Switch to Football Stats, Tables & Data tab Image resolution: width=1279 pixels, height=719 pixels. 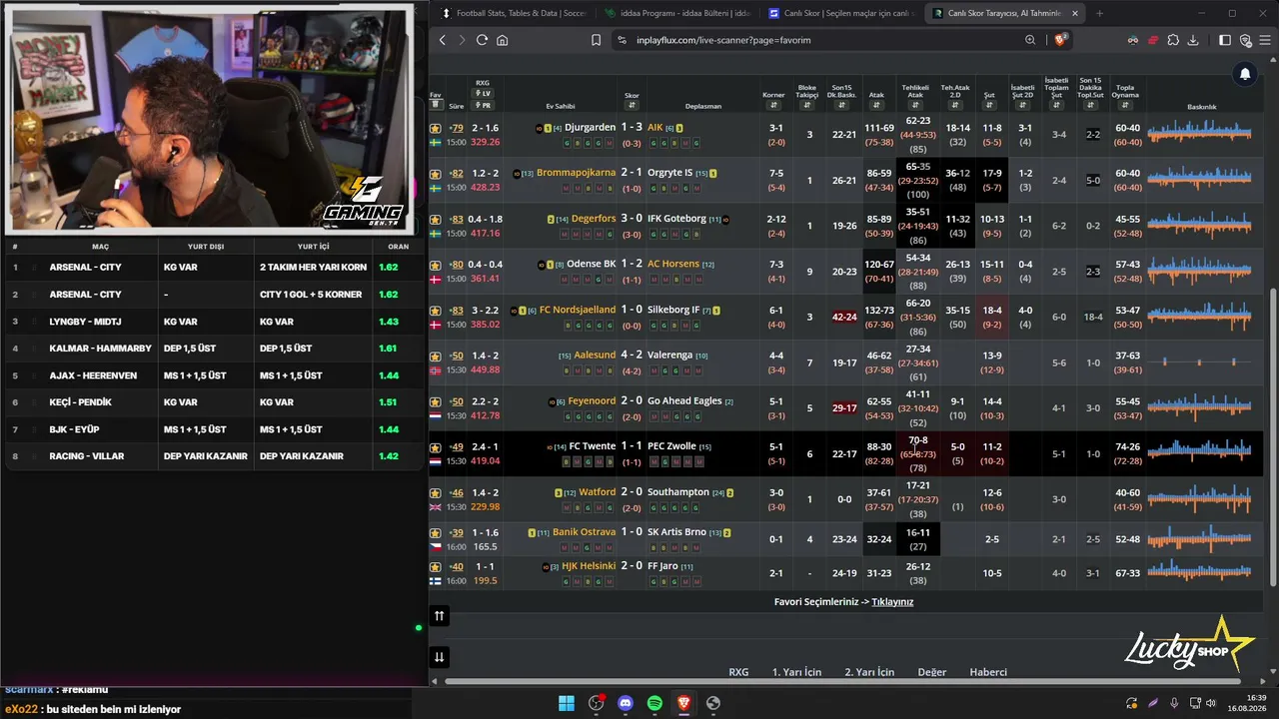(514, 14)
